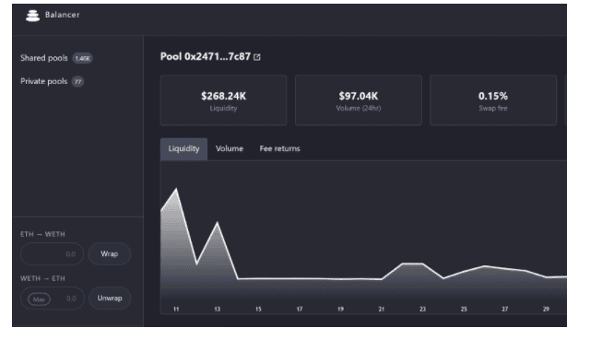Click chart axis label 21
The image size is (590, 351).
click(382, 309)
